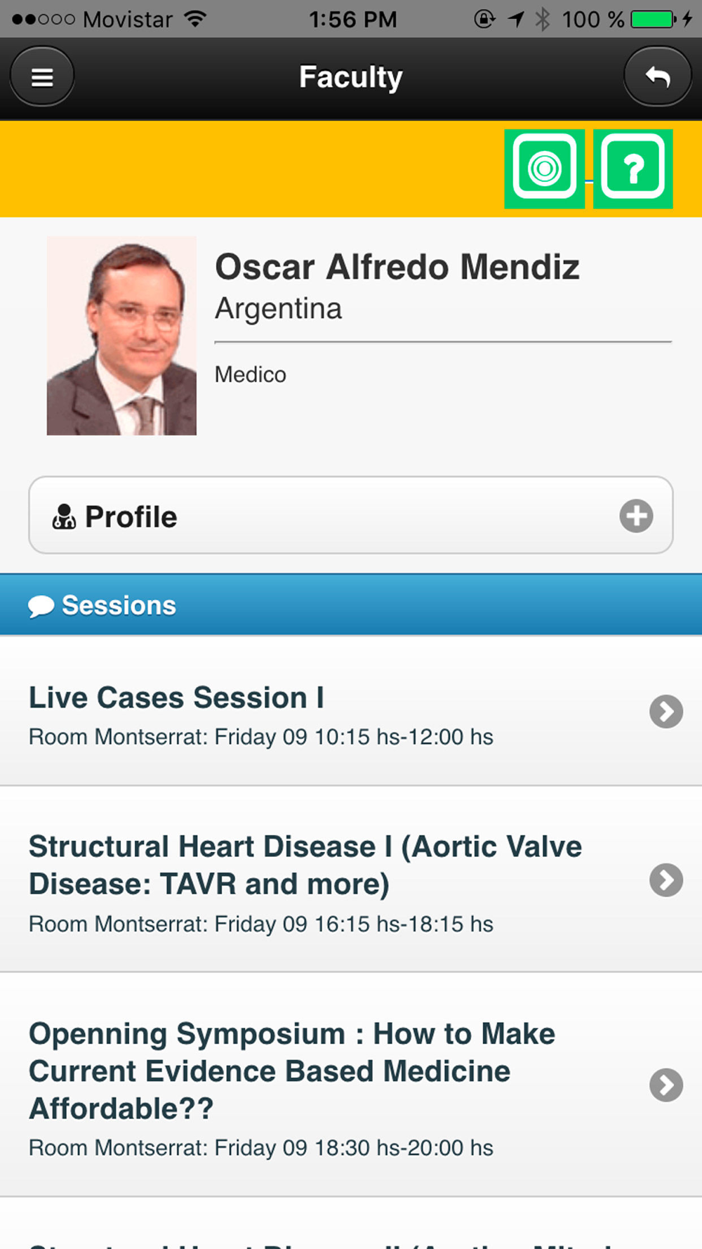Click the doctor icon beside Profile

tap(64, 516)
